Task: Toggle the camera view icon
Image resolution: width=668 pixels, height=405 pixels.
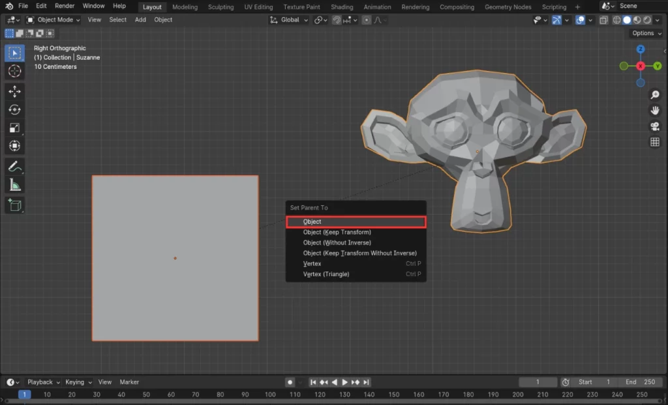Action: 655,126
